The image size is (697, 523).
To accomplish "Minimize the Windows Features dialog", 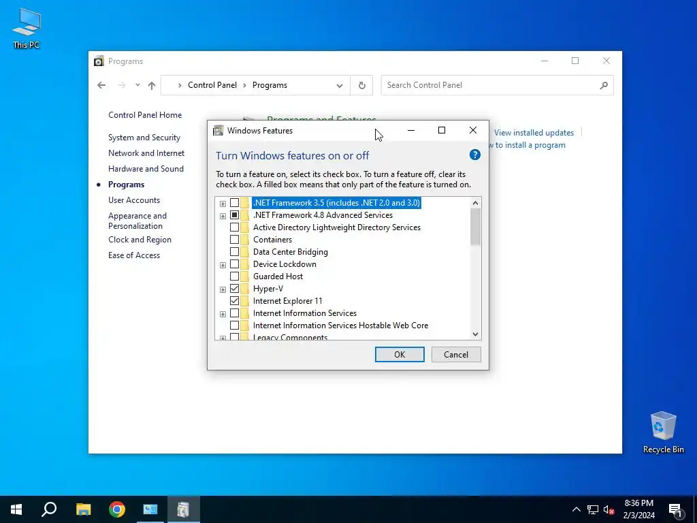I will 410,130.
